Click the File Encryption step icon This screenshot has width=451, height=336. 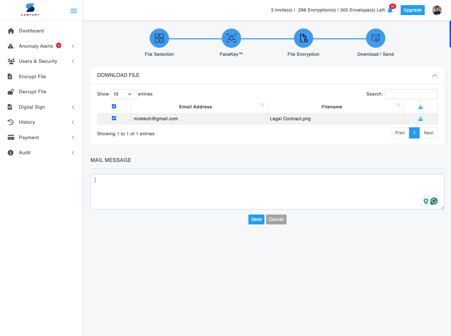pos(304,38)
